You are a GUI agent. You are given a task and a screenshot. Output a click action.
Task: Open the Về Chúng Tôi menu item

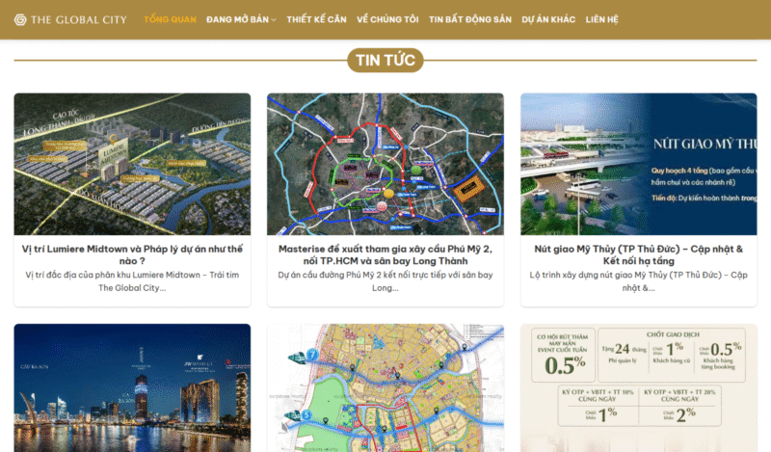[387, 19]
